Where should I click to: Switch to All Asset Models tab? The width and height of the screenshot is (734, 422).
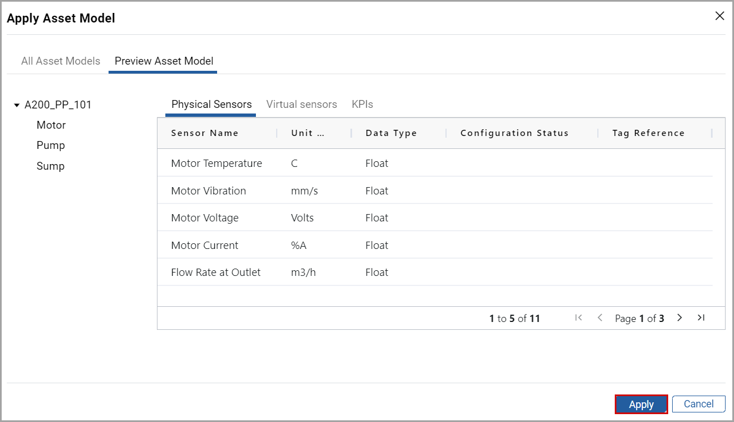pyautogui.click(x=61, y=61)
